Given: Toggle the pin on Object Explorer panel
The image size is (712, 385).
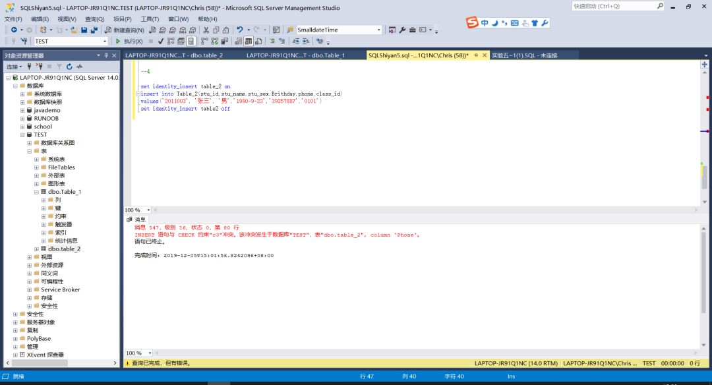Looking at the screenshot, I should click(x=105, y=56).
